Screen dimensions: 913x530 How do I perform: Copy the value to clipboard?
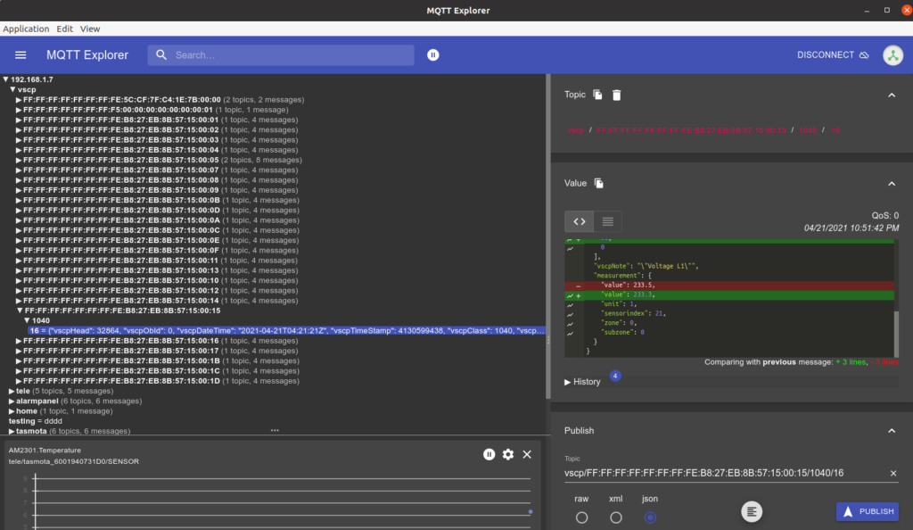(x=598, y=184)
